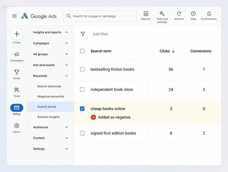
Task: Expand the Content chevron
Action: pos(66,138)
